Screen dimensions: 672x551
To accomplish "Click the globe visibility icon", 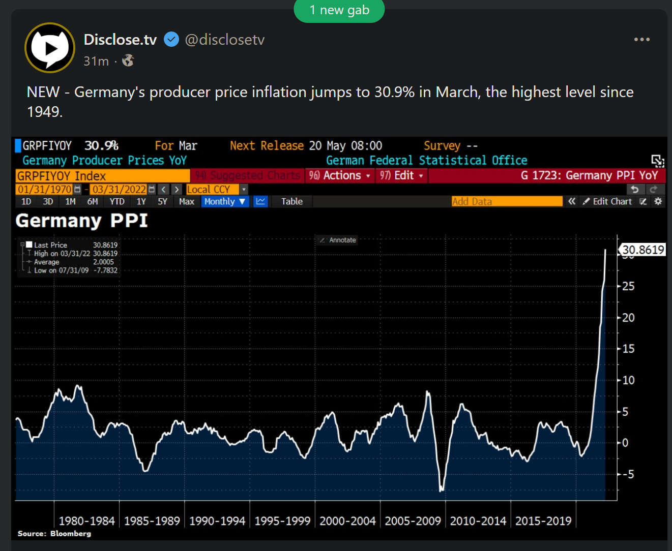I will [128, 61].
